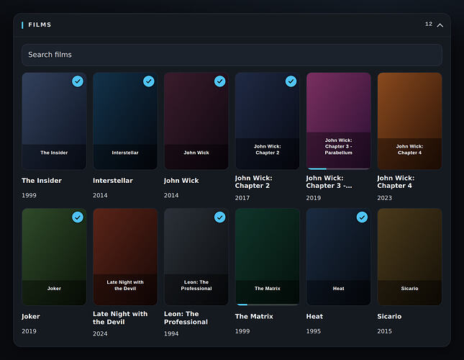Select the Joker poster thumbnail
464x360 pixels.
[54, 256]
